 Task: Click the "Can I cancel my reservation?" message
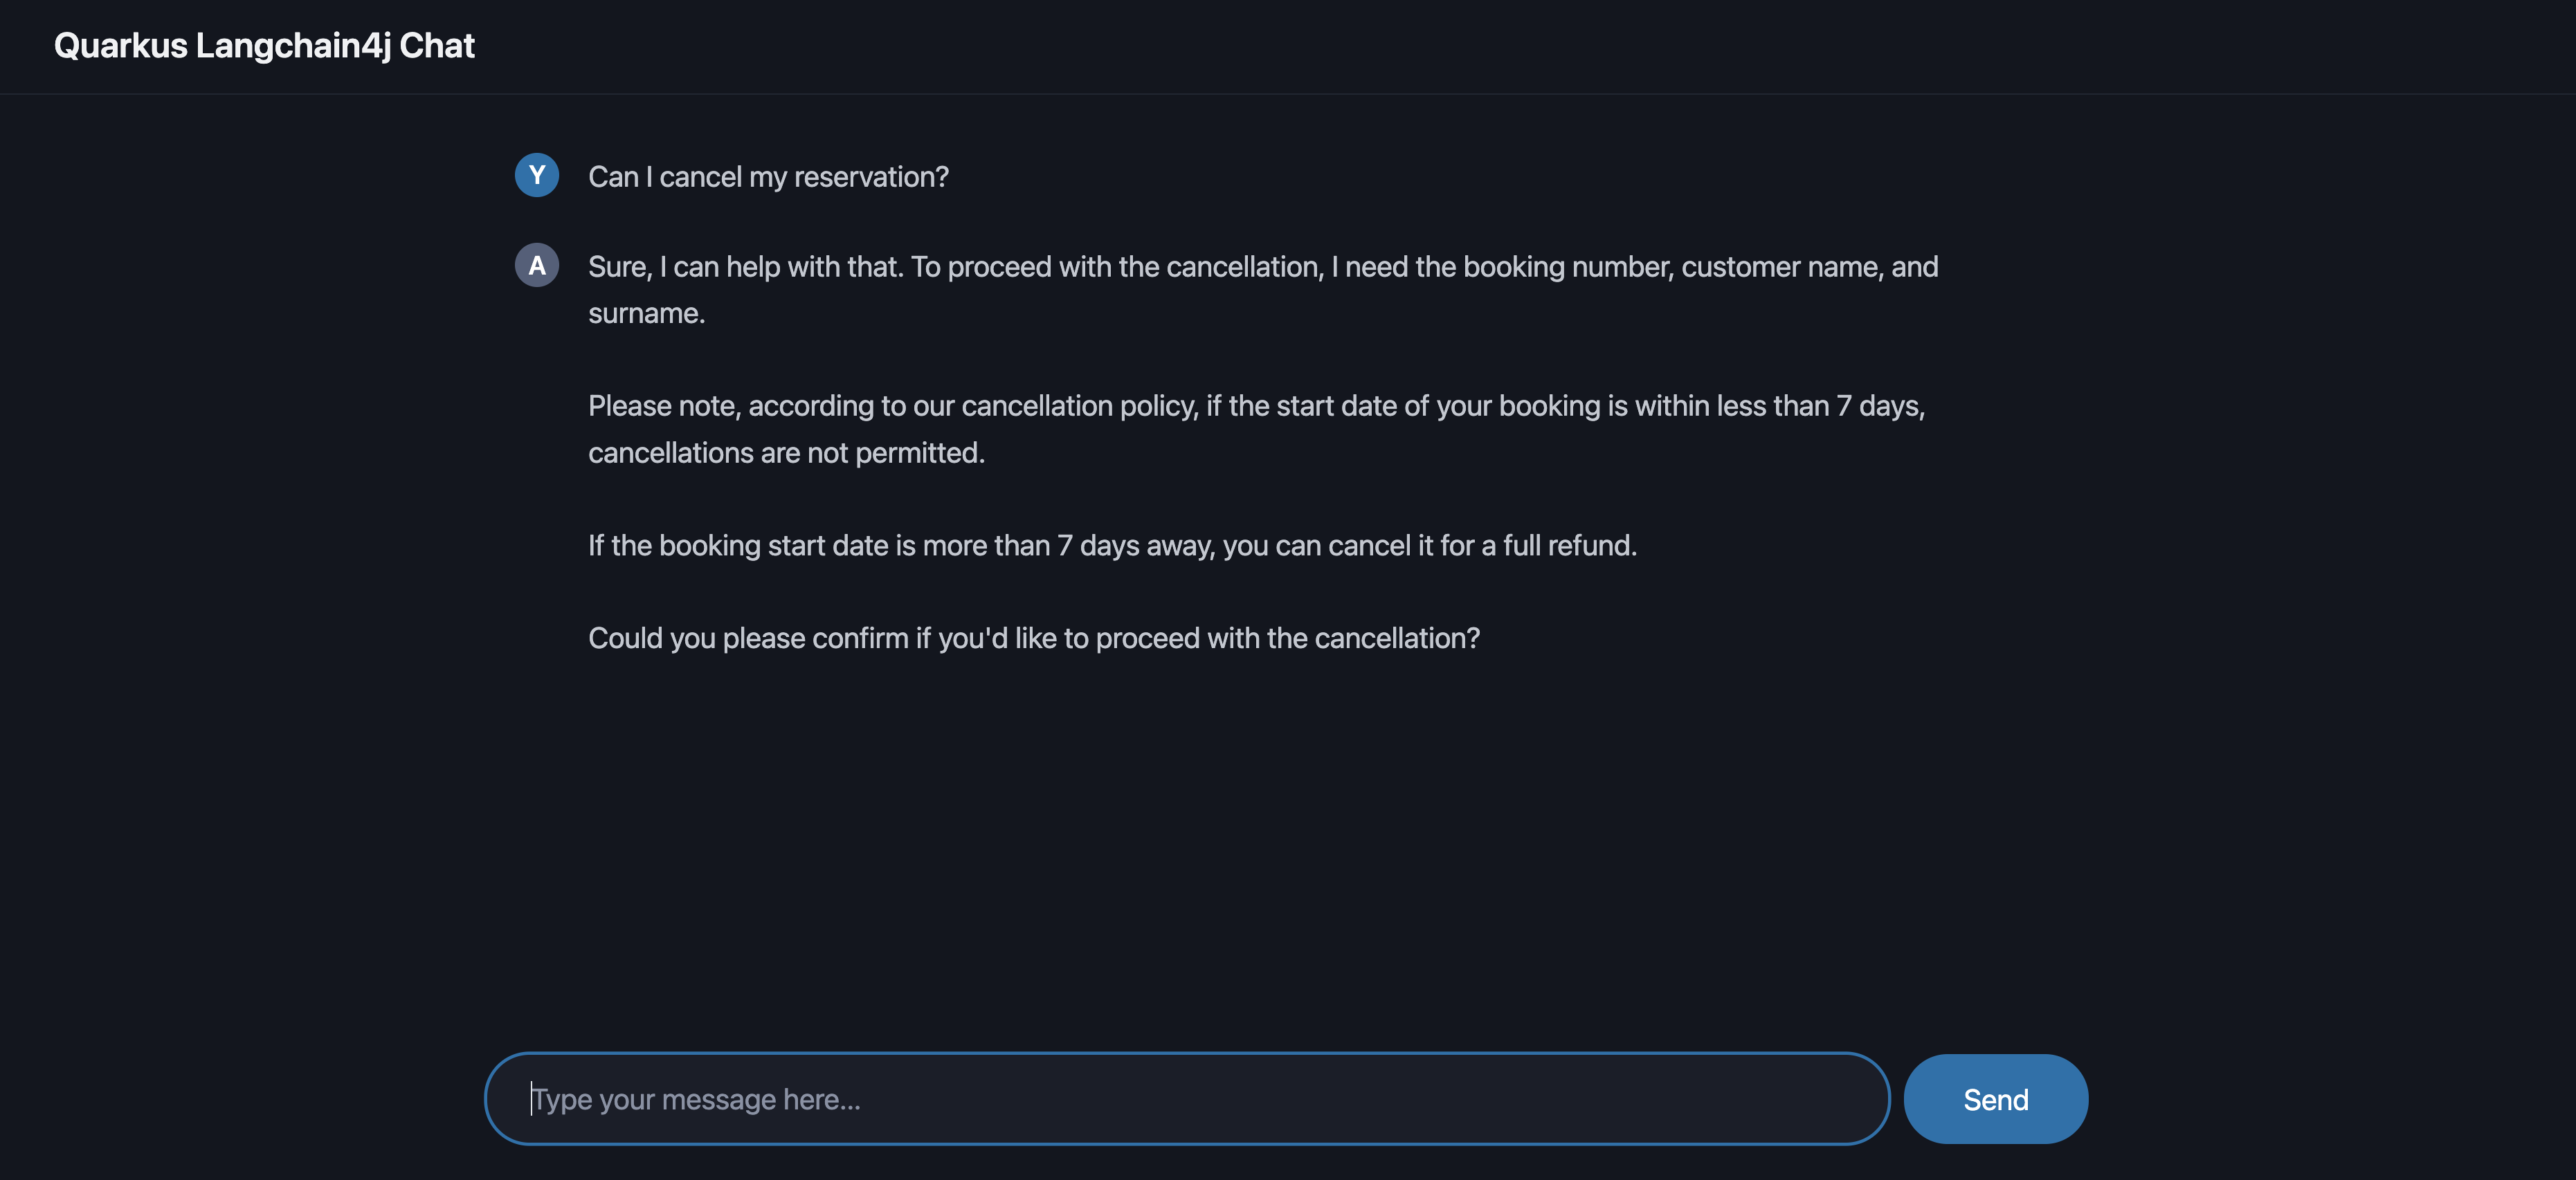pos(768,177)
